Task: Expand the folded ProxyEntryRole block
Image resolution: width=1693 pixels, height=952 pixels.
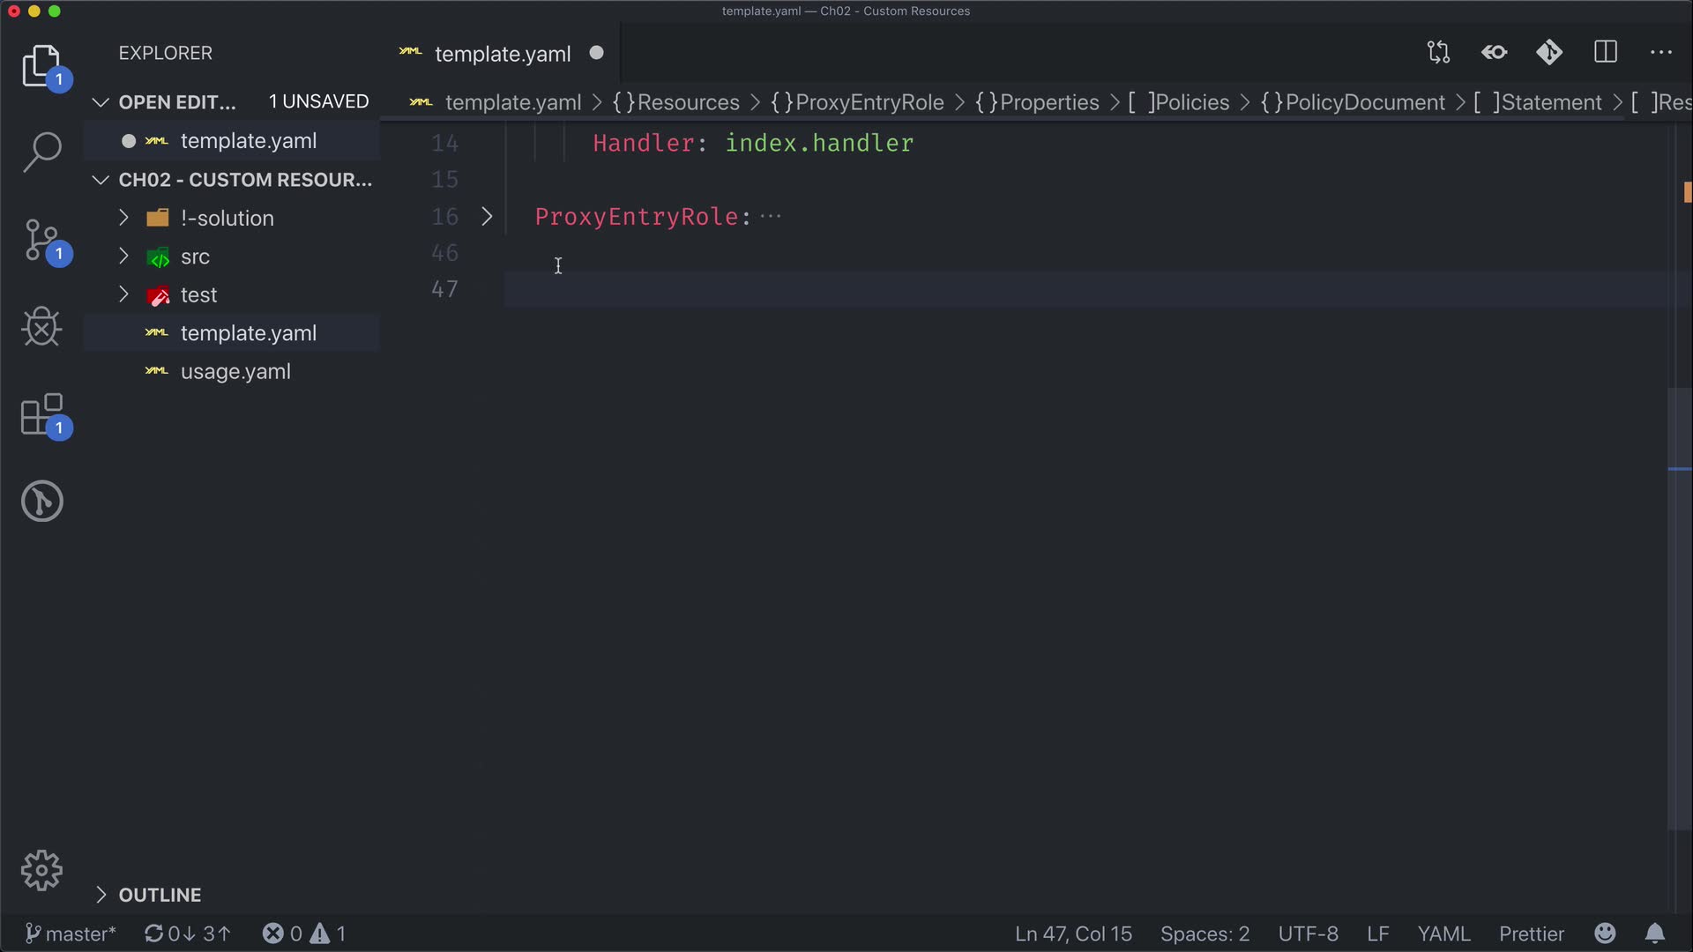Action: click(487, 217)
